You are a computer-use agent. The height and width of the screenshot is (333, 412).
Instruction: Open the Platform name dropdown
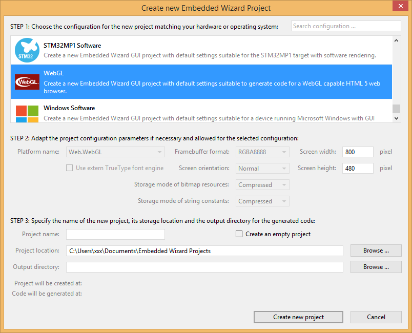[115, 152]
